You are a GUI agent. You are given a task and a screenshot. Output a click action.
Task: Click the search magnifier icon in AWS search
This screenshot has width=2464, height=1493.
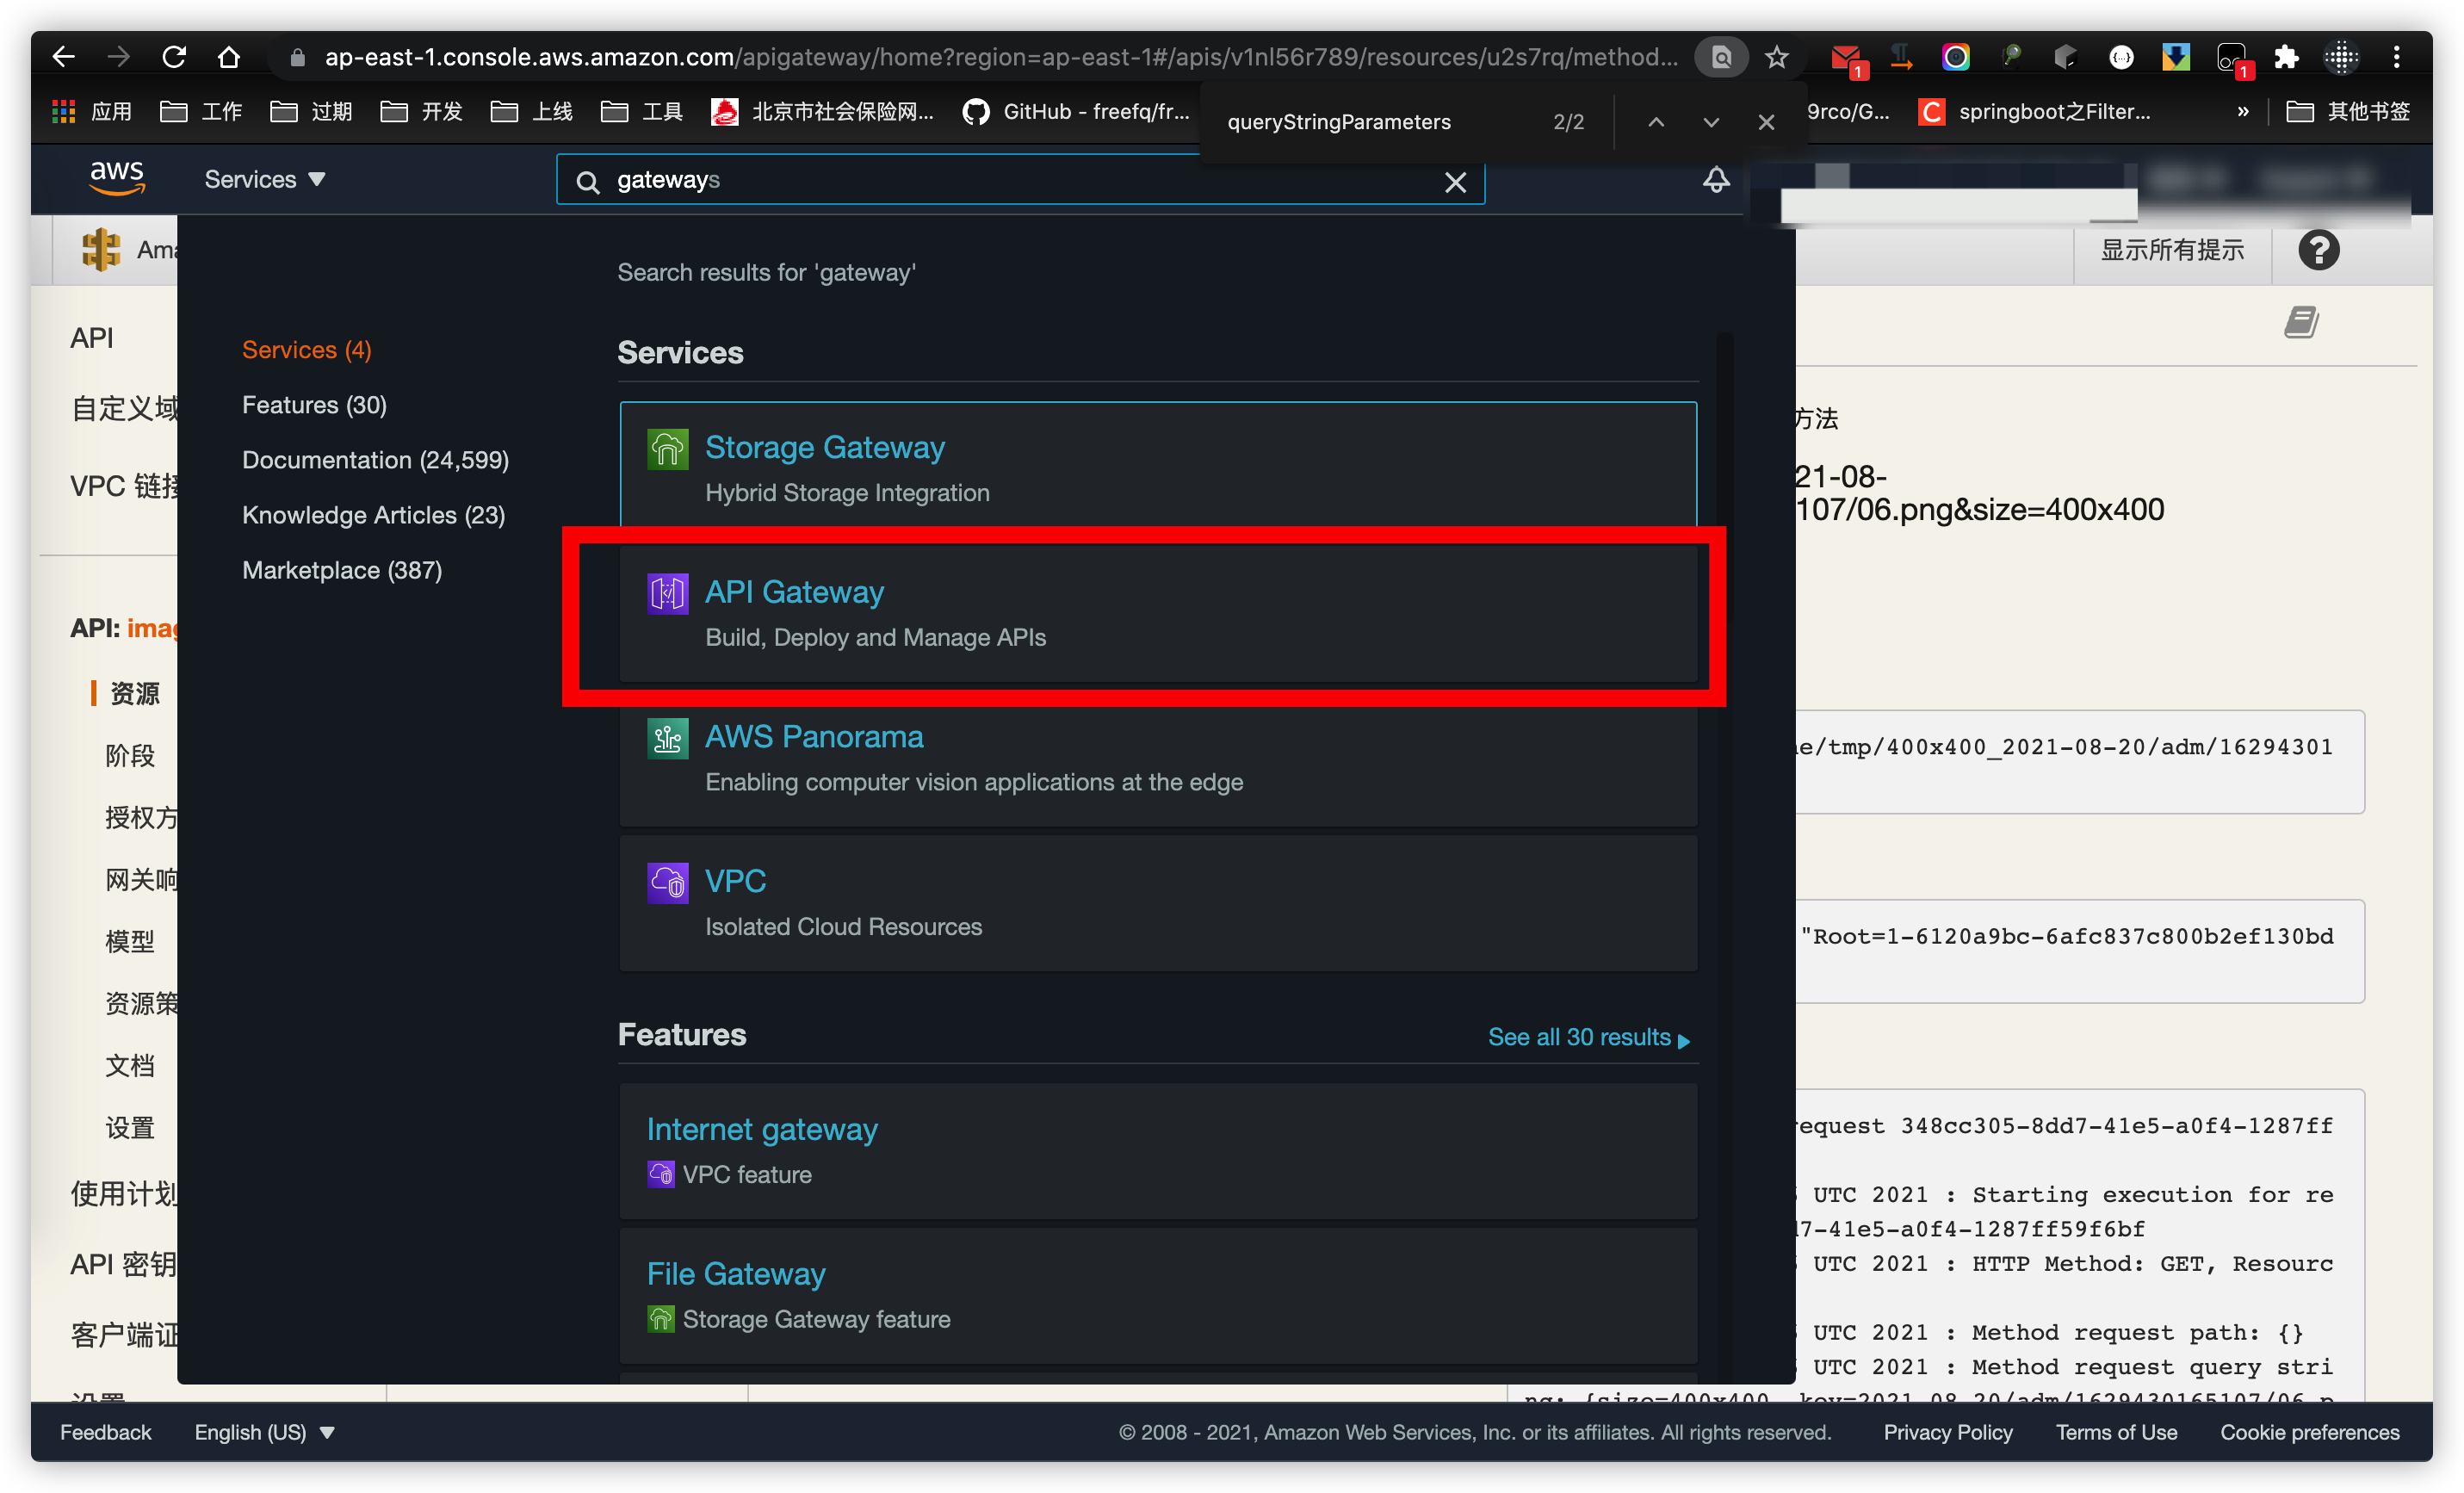click(x=588, y=182)
